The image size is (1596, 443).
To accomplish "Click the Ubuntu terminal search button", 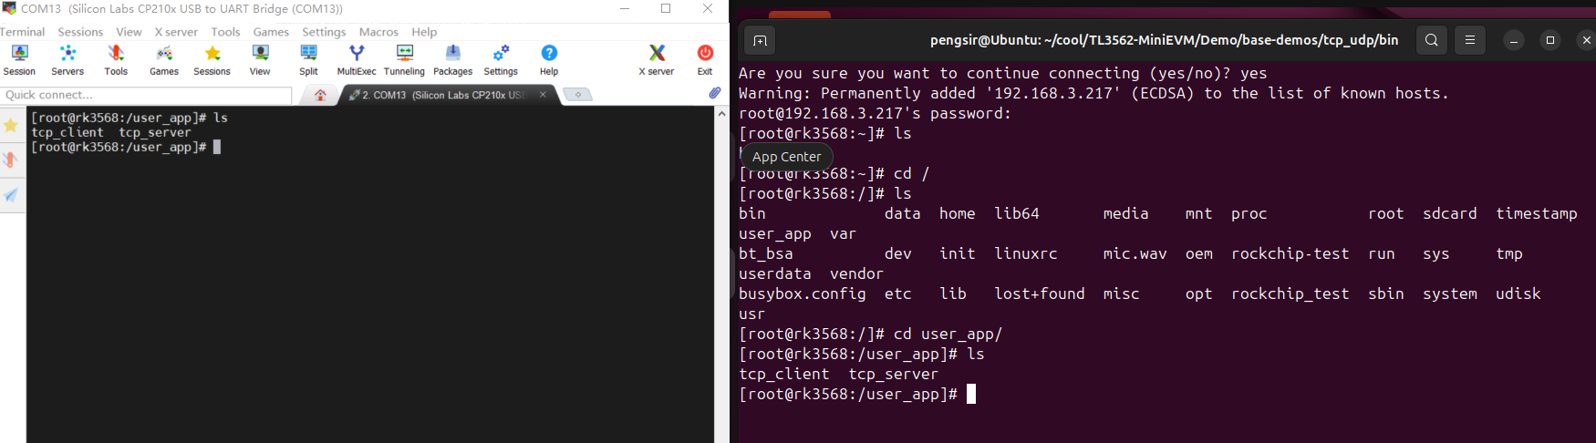I will (x=1432, y=40).
